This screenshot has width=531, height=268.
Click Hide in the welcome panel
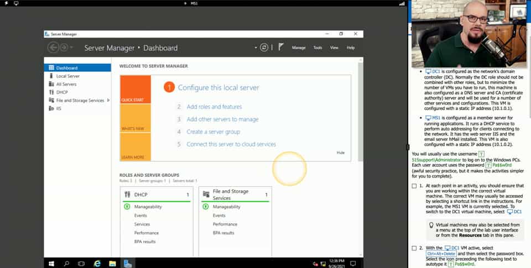tap(341, 153)
